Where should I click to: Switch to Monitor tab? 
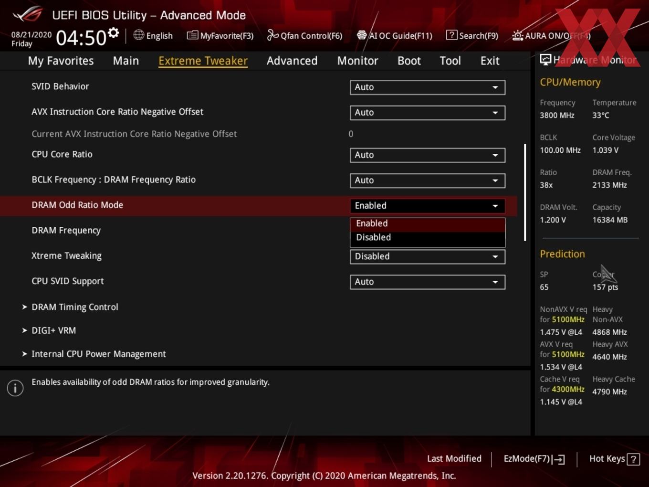[x=358, y=61]
